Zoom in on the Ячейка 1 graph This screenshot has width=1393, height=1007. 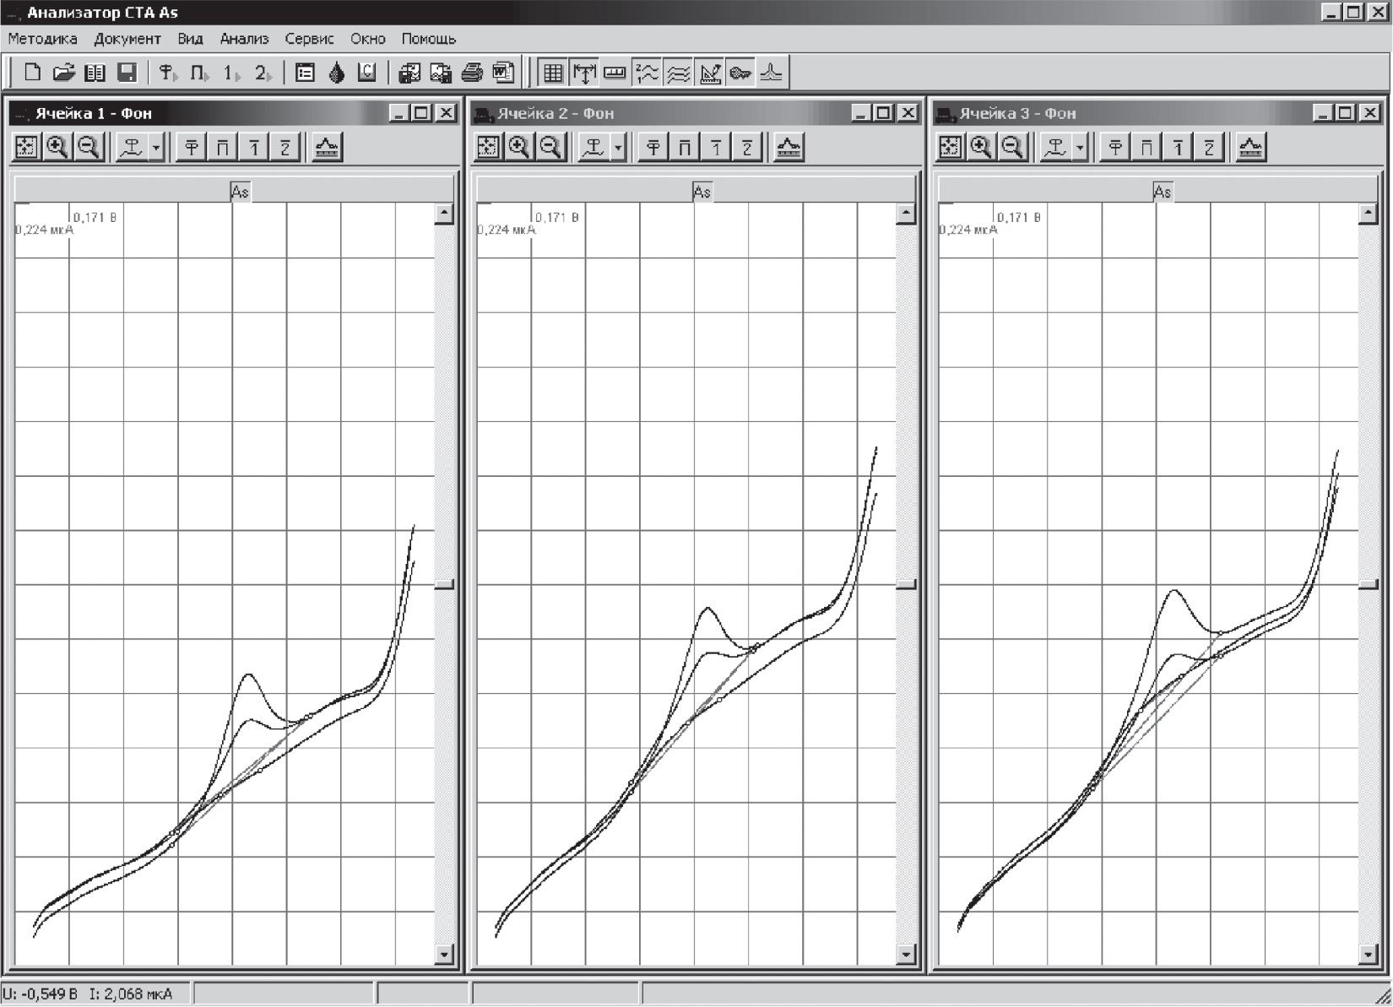click(57, 148)
